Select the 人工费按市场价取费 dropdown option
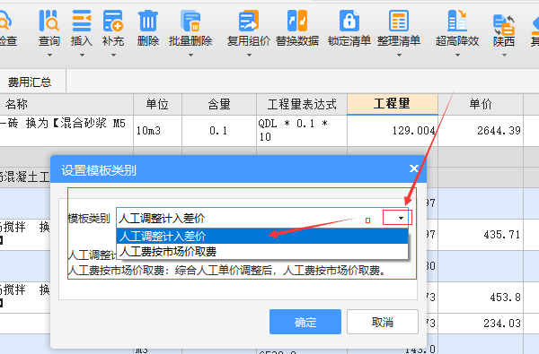Screen dimensions: 539x354 (x=262, y=252)
